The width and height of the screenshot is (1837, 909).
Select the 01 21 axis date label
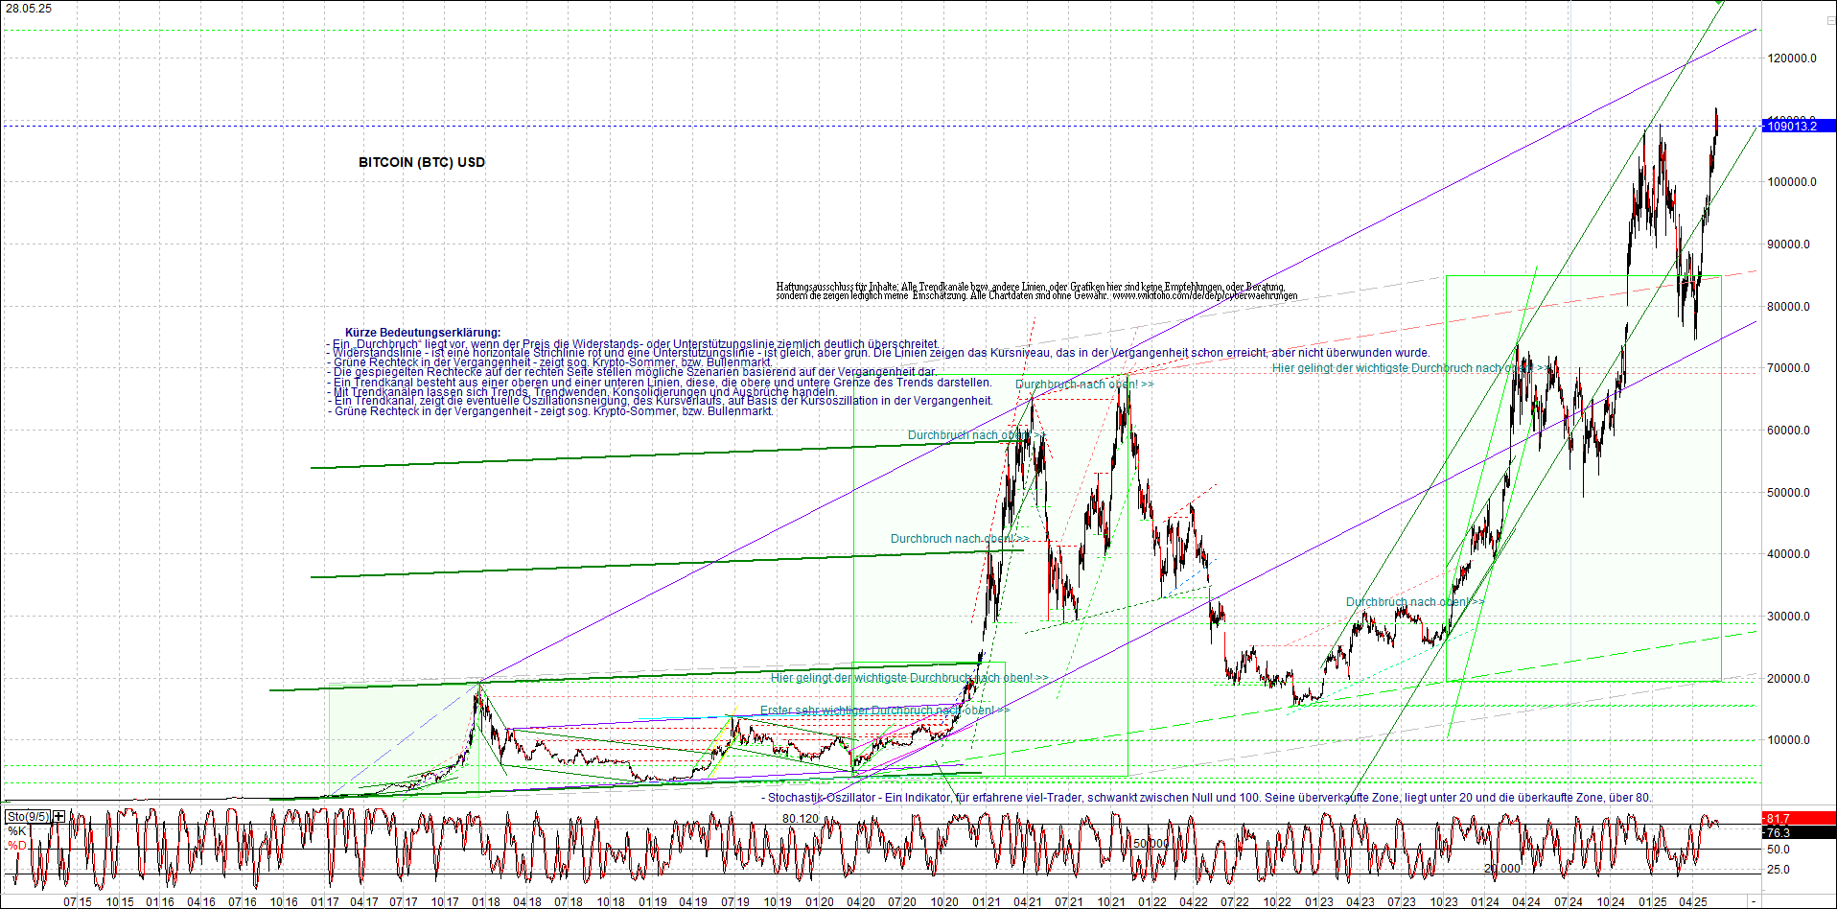[984, 902]
